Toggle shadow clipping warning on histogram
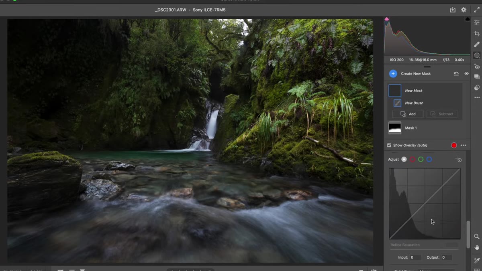Viewport: 482px width, 271px height. coord(387,19)
